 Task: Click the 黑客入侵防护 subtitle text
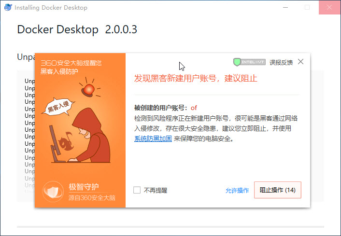[x=59, y=71]
